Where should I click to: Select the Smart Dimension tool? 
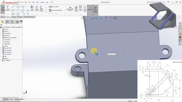point(8,8)
